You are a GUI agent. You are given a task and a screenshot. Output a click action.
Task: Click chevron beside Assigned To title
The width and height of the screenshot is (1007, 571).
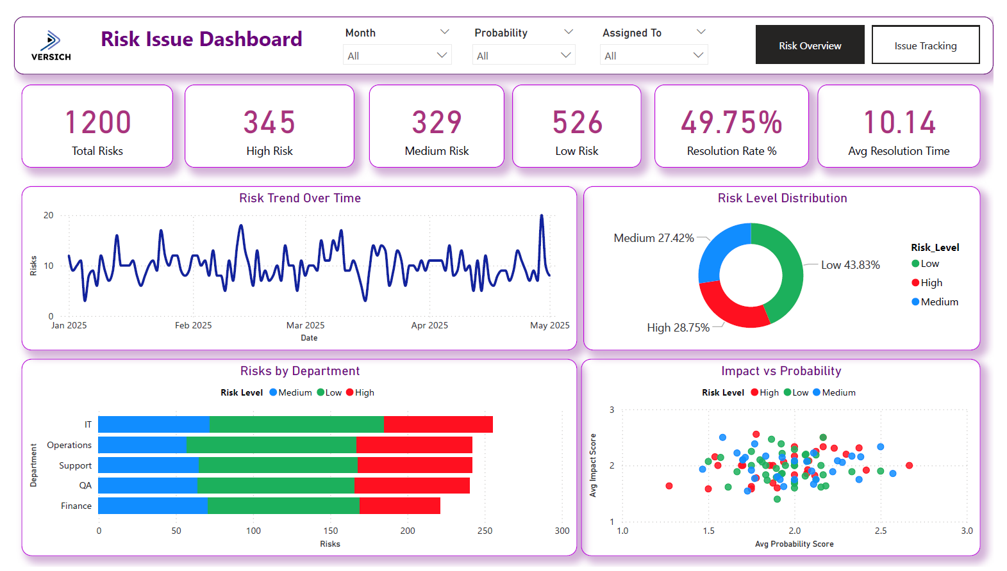(701, 32)
